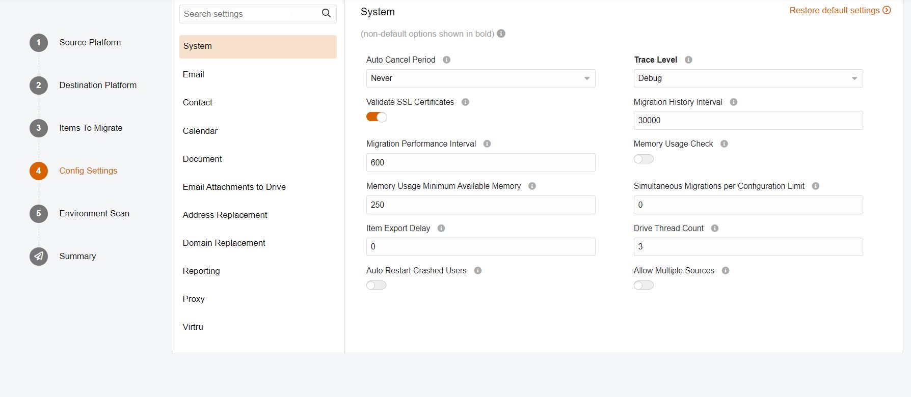The height and width of the screenshot is (397, 911).
Task: Click Restore default settings link
Action: pyautogui.click(x=840, y=10)
